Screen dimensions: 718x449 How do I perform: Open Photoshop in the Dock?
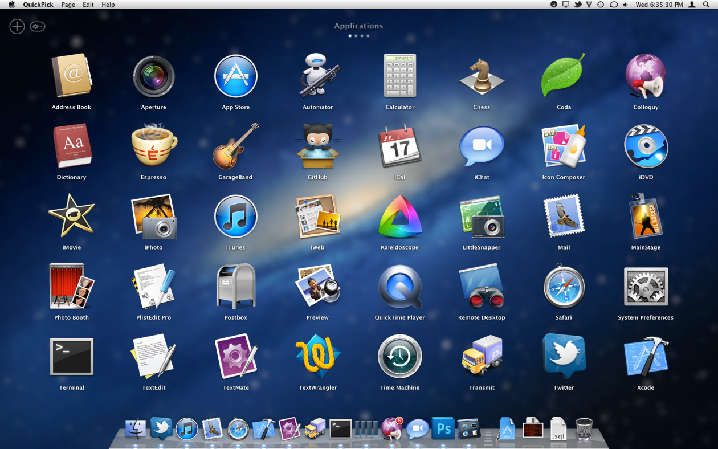click(442, 428)
